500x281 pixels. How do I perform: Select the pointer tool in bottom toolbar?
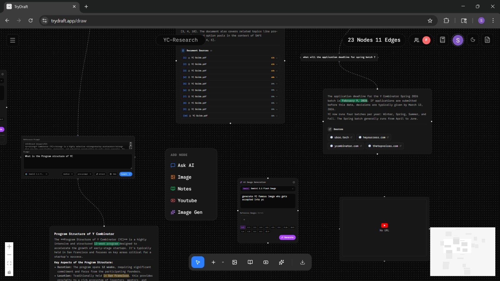pyautogui.click(x=198, y=262)
